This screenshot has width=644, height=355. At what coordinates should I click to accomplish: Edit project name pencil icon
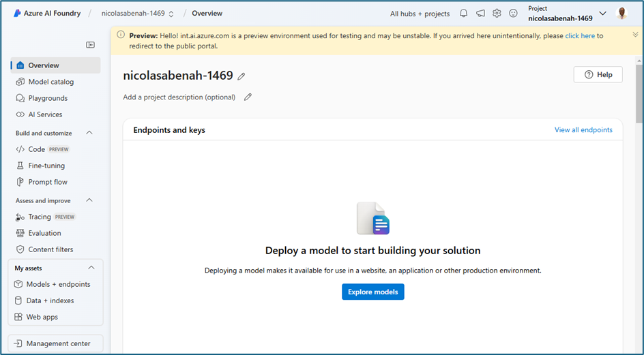click(x=241, y=76)
